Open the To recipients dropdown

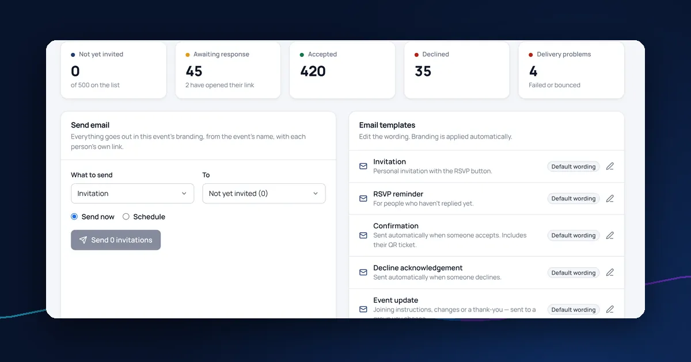(x=264, y=194)
